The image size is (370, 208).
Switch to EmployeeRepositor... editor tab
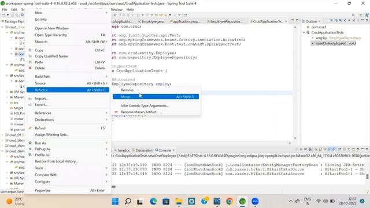click(225, 21)
